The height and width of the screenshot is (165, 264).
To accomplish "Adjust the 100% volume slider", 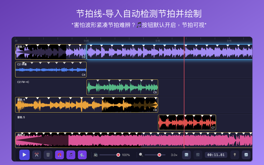I will (x=110, y=155).
